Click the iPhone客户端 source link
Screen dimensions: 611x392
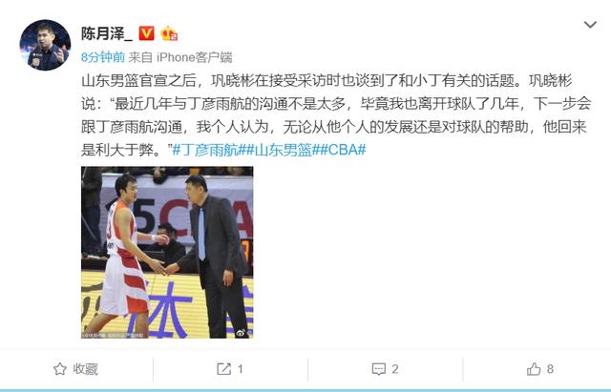194,57
